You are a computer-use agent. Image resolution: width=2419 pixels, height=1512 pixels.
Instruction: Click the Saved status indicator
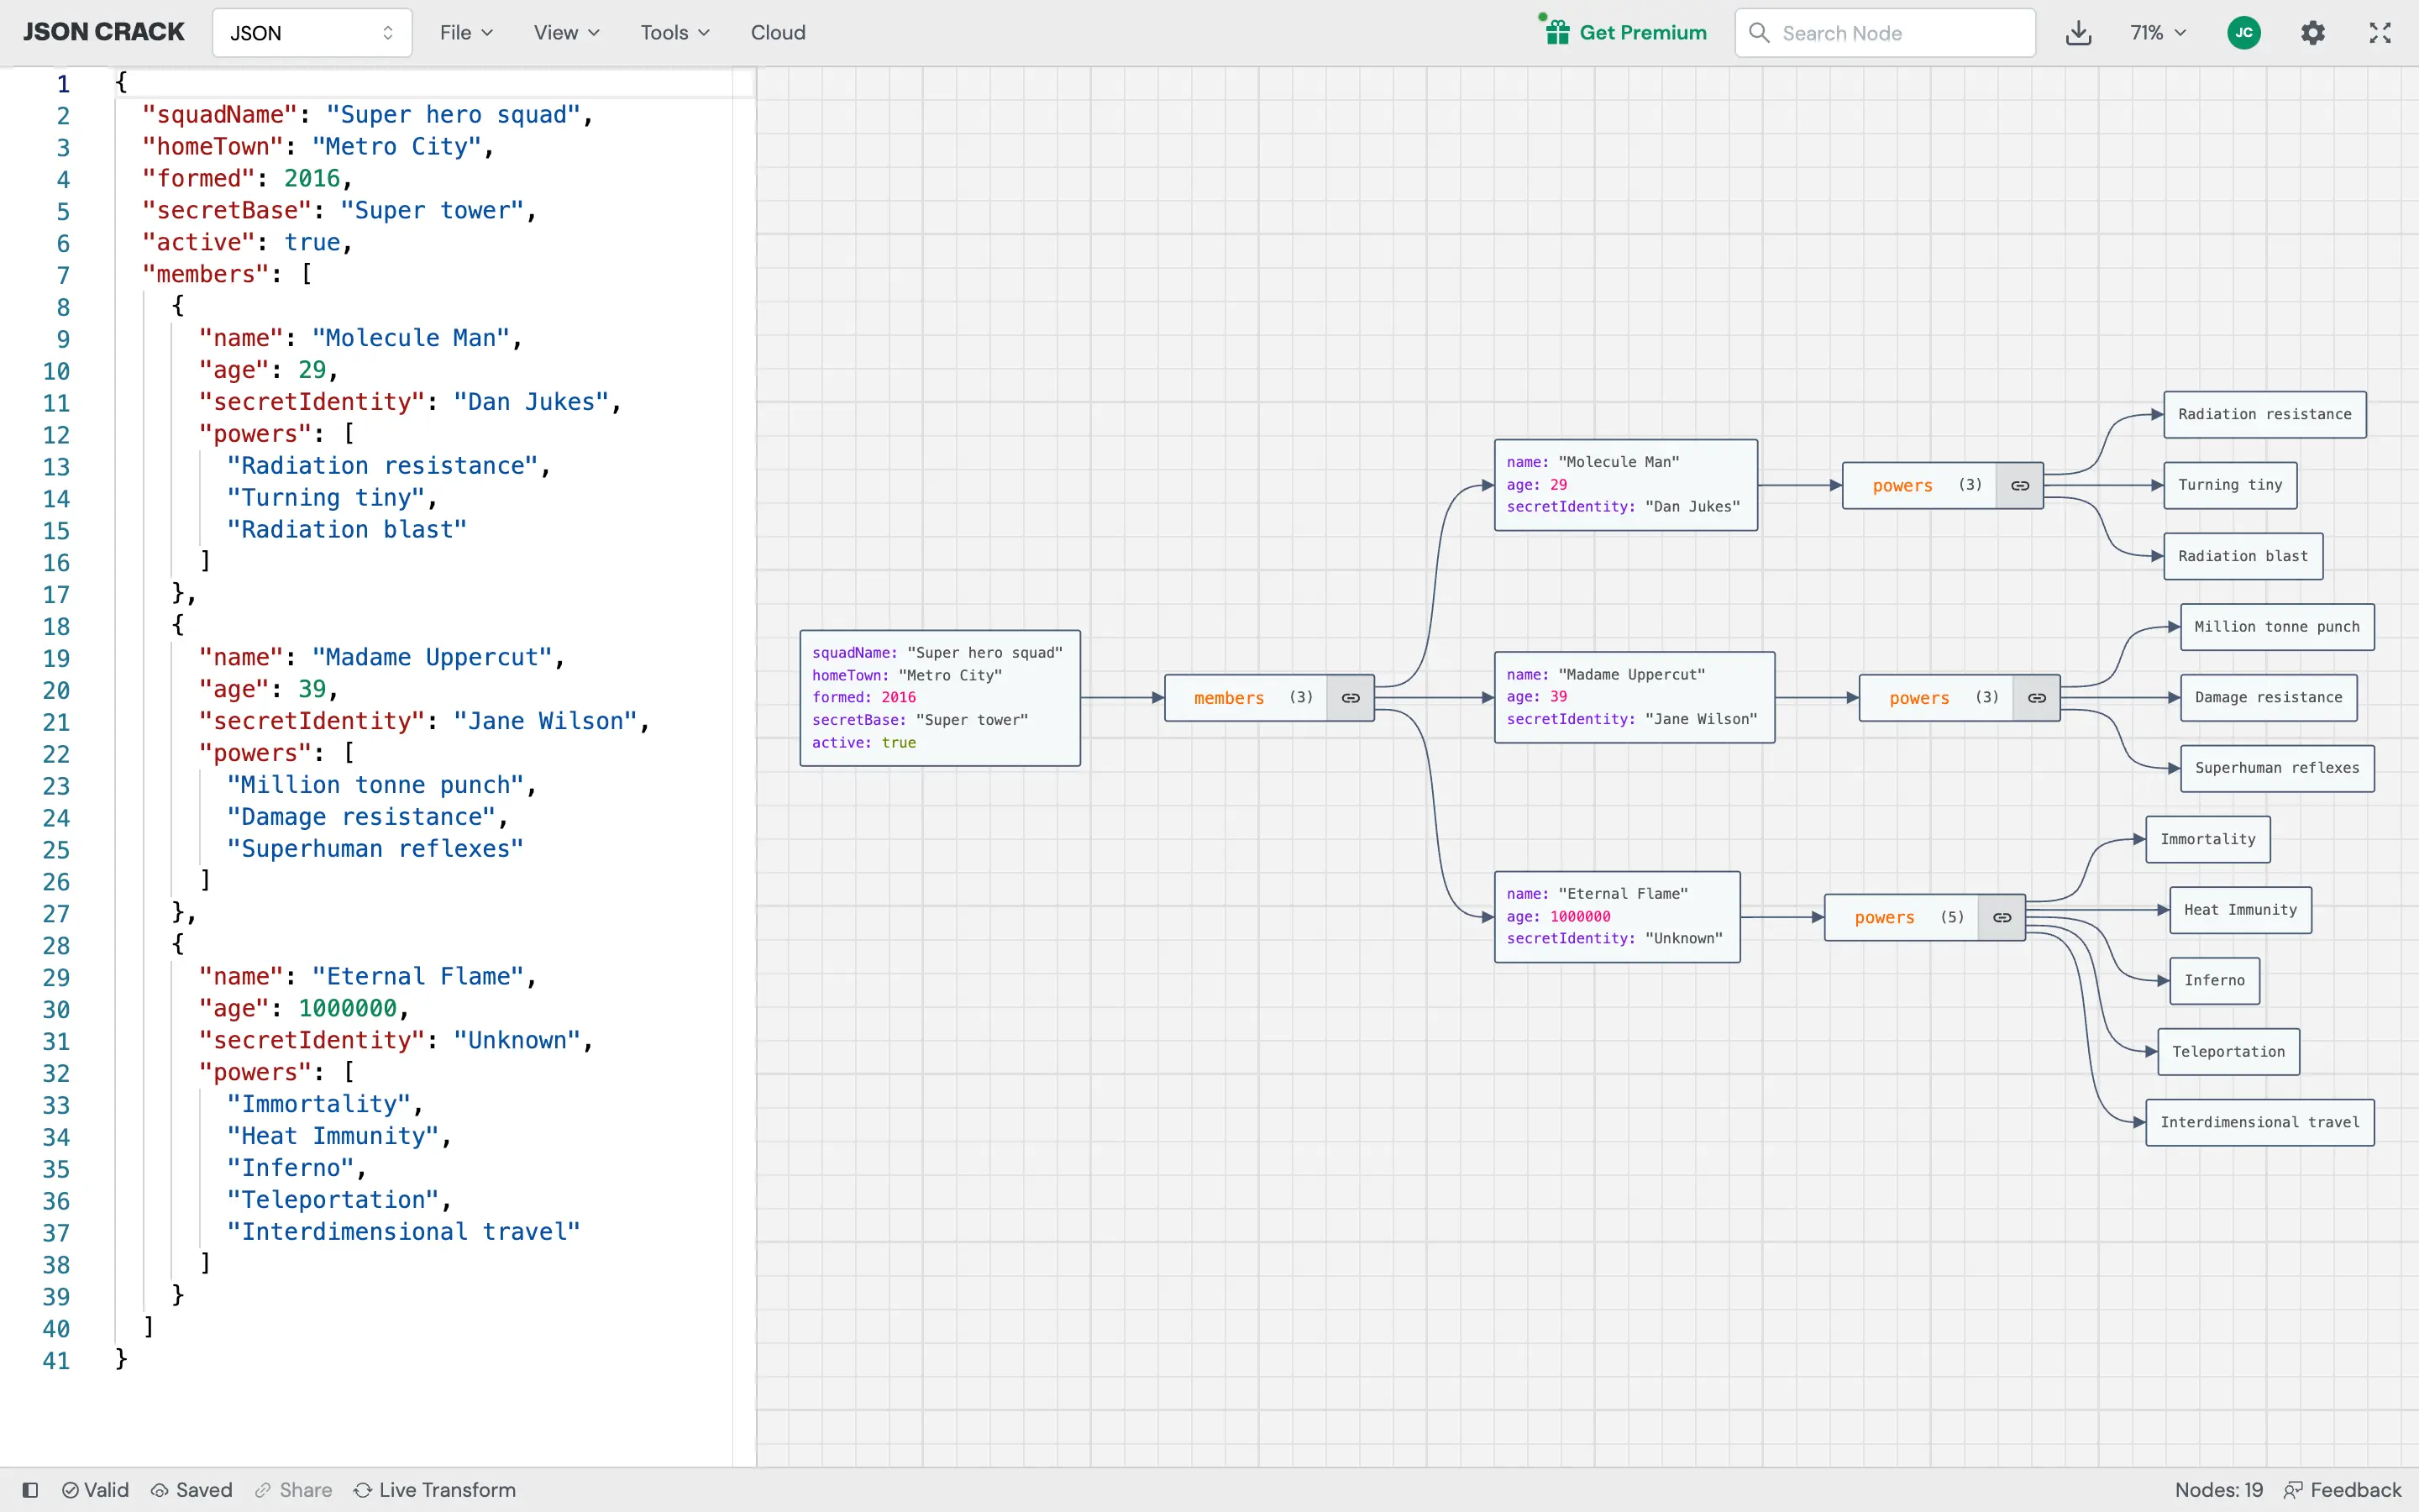(192, 1489)
